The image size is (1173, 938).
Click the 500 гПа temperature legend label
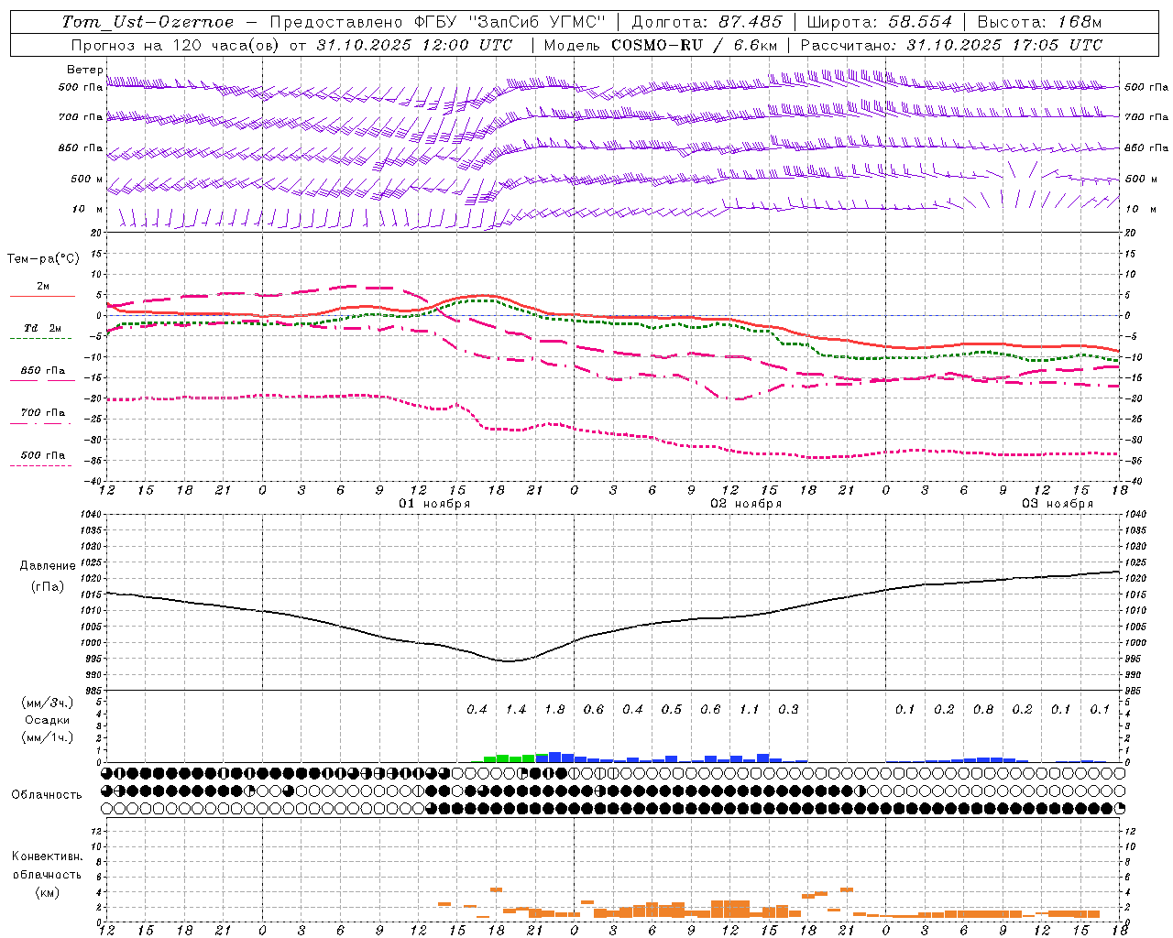click(x=43, y=455)
